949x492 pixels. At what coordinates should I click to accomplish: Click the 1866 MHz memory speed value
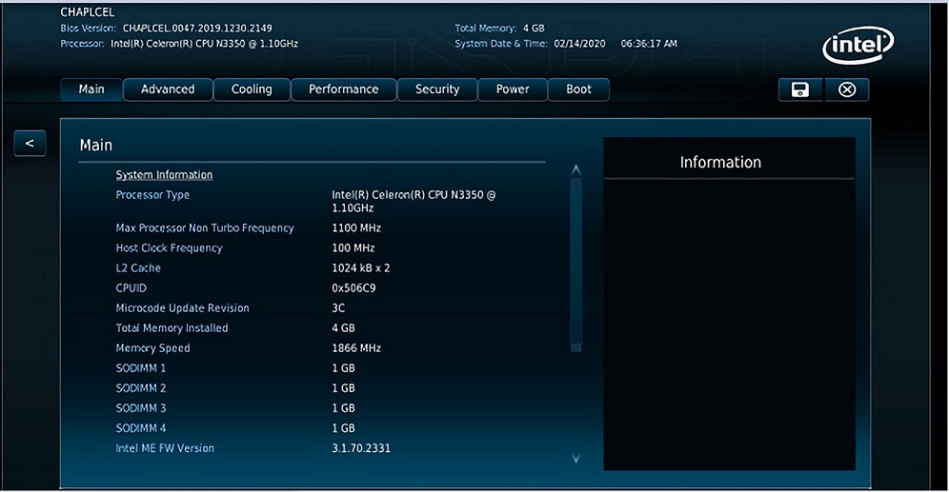tap(356, 348)
